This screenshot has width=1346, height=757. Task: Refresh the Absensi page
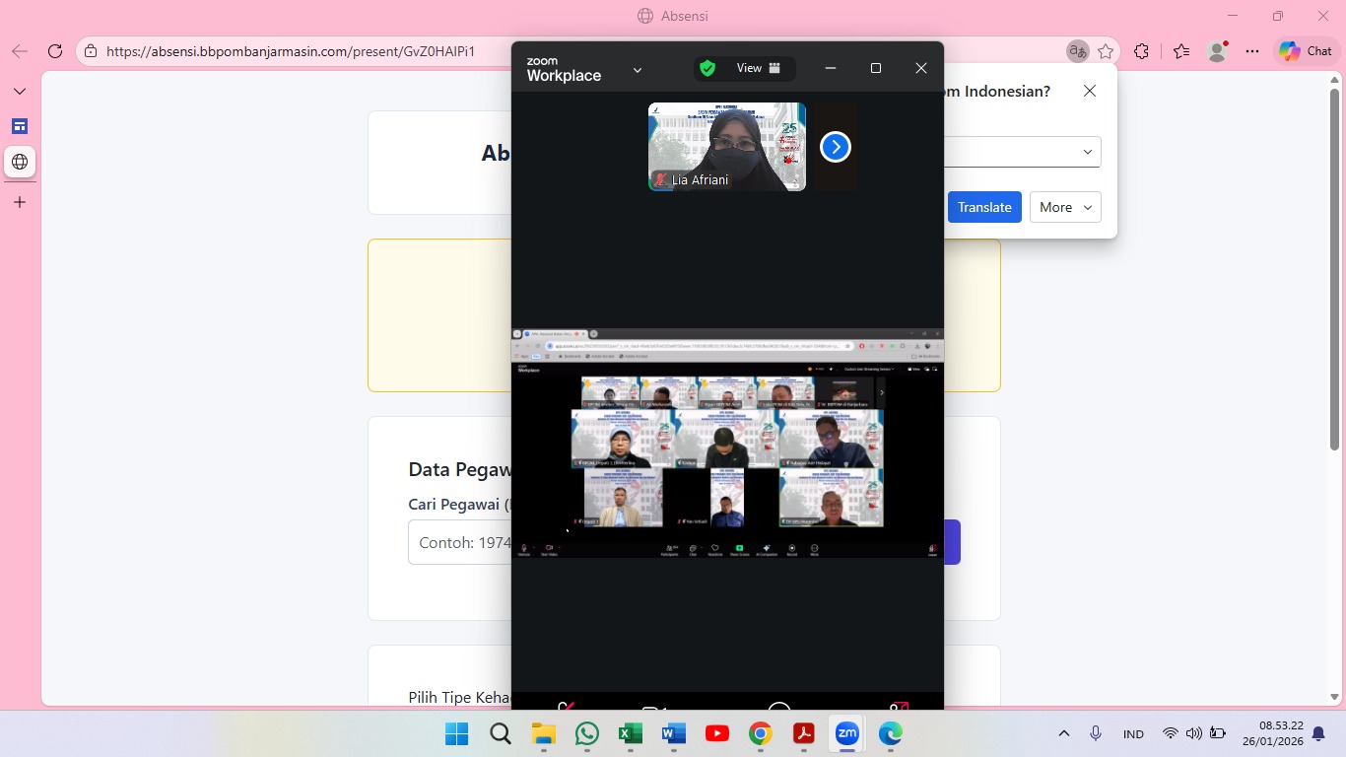tap(55, 51)
